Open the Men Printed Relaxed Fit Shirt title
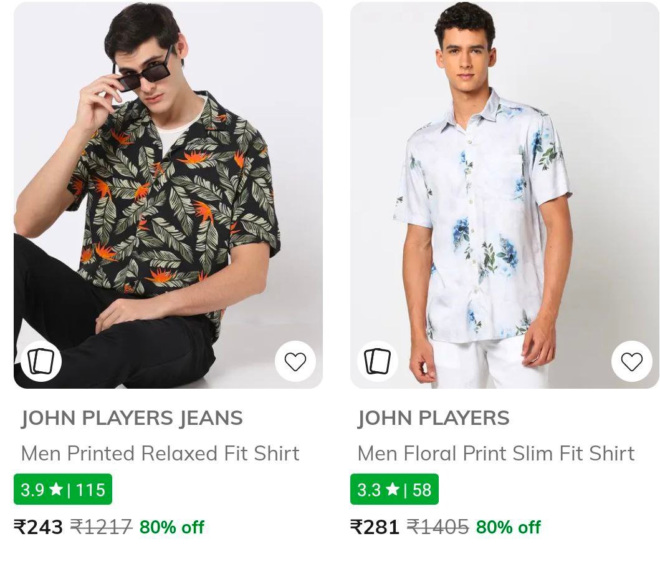 click(160, 453)
